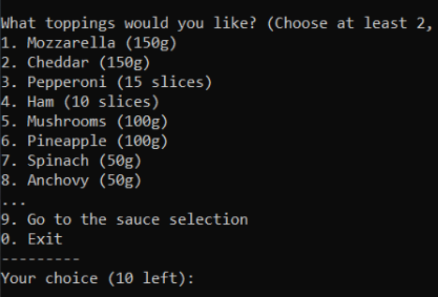Screen dimensions: 438x297
Task: Click the '(Choose at least 2,' text
Action: point(350,23)
